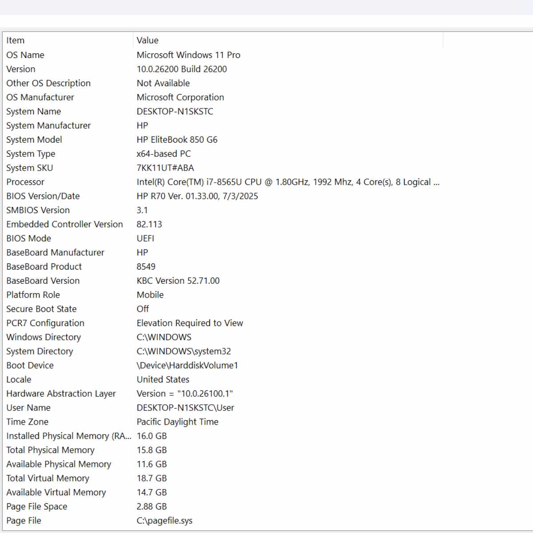Image resolution: width=533 pixels, height=533 pixels.
Task: Select the Secure Boot value Off
Action: coord(143,309)
